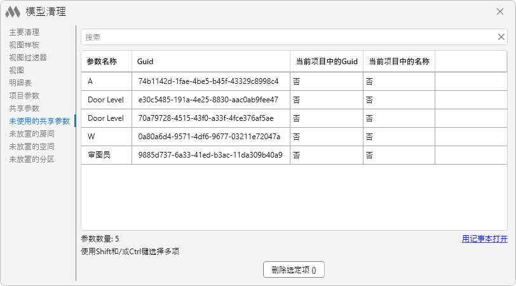
Task: Select the row for parameter A
Action: click(x=191, y=81)
